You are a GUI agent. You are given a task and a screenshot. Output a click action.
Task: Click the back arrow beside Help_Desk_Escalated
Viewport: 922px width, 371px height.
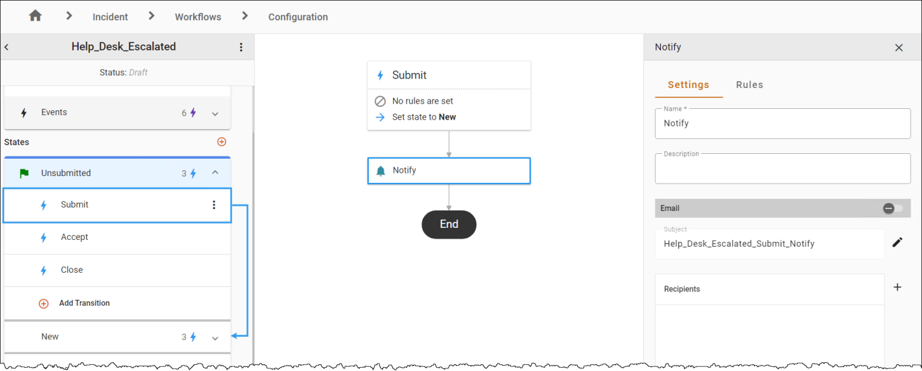[6, 47]
